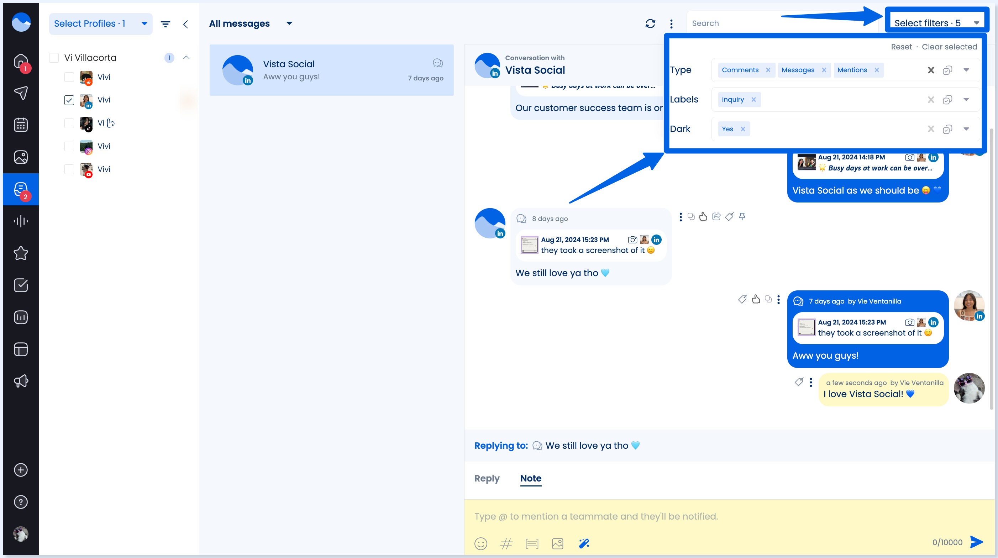The width and height of the screenshot is (998, 558).
Task: Click the AI assistant wand icon
Action: tap(584, 543)
